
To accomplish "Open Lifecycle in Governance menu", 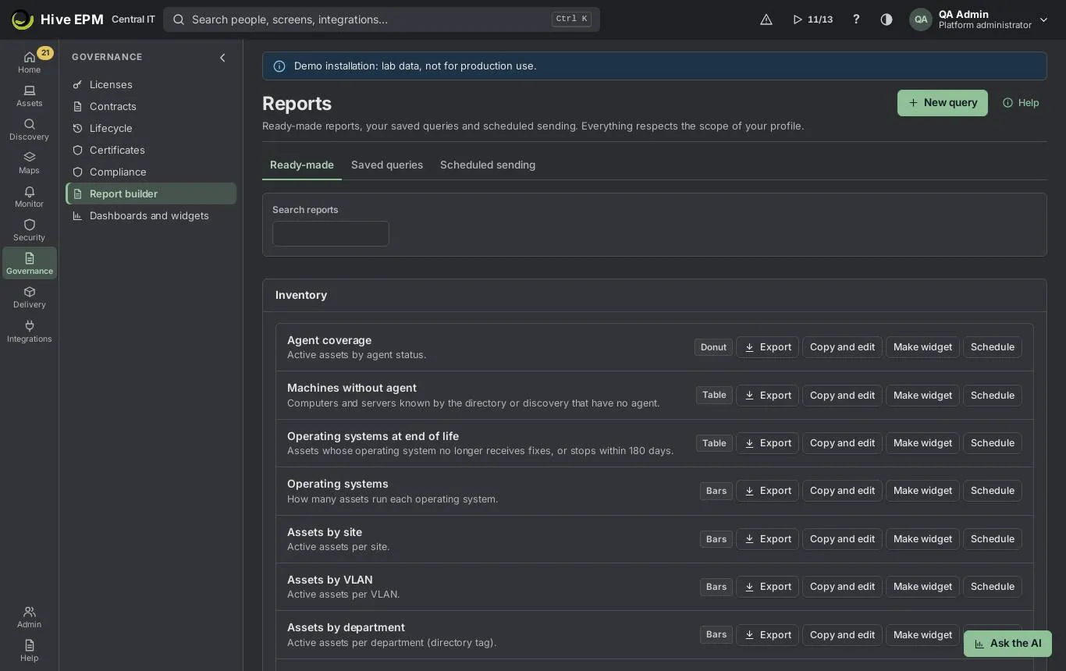I will point(151,128).
